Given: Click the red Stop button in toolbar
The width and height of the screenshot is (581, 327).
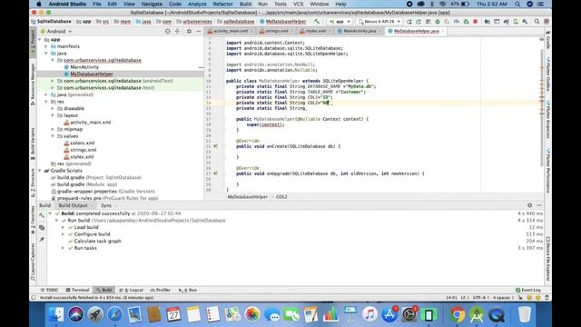Looking at the screenshot, I should 476,22.
